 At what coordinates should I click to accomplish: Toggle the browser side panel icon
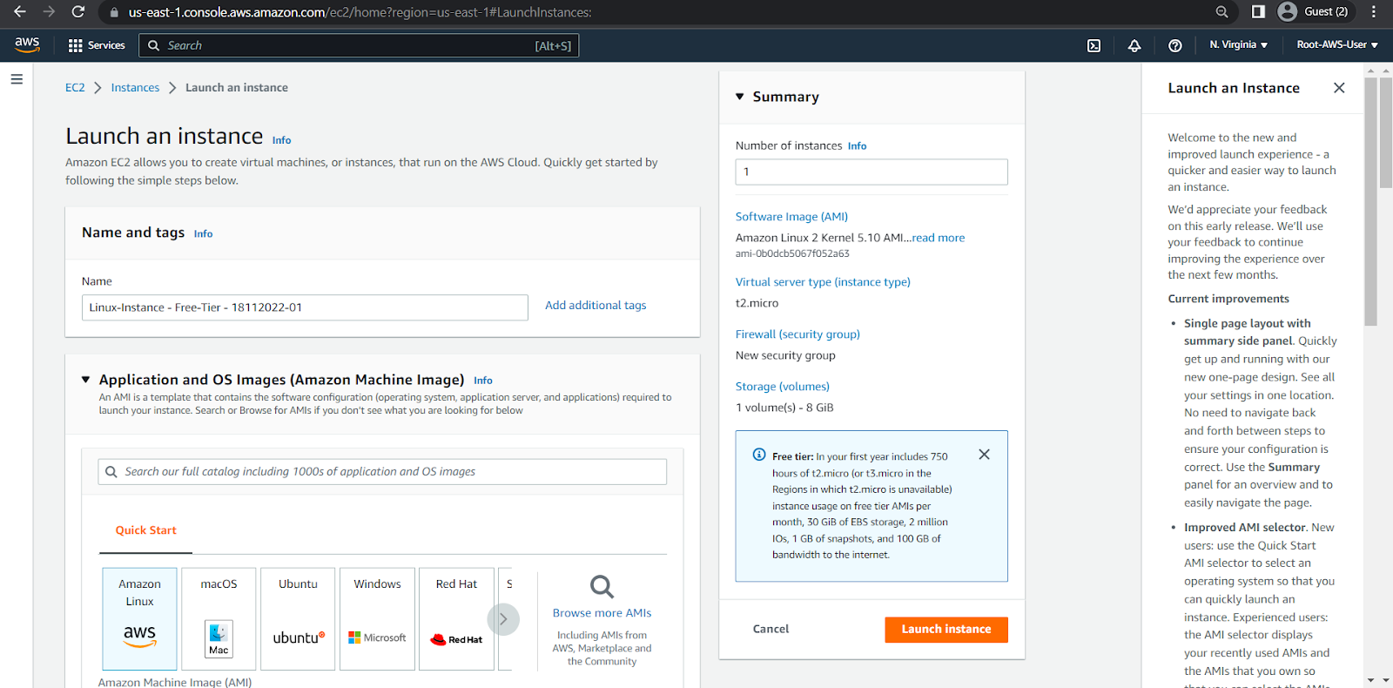pos(1258,12)
